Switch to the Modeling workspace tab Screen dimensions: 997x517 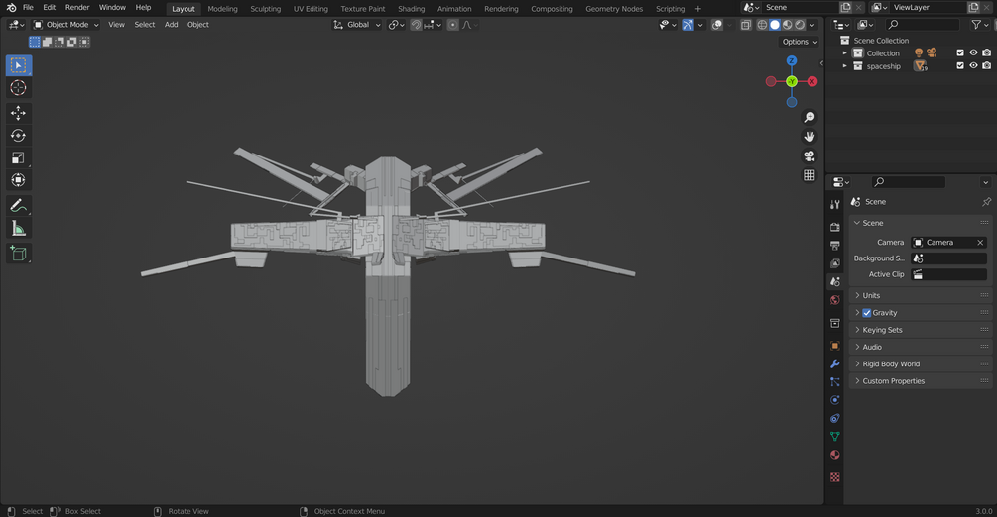click(x=222, y=9)
